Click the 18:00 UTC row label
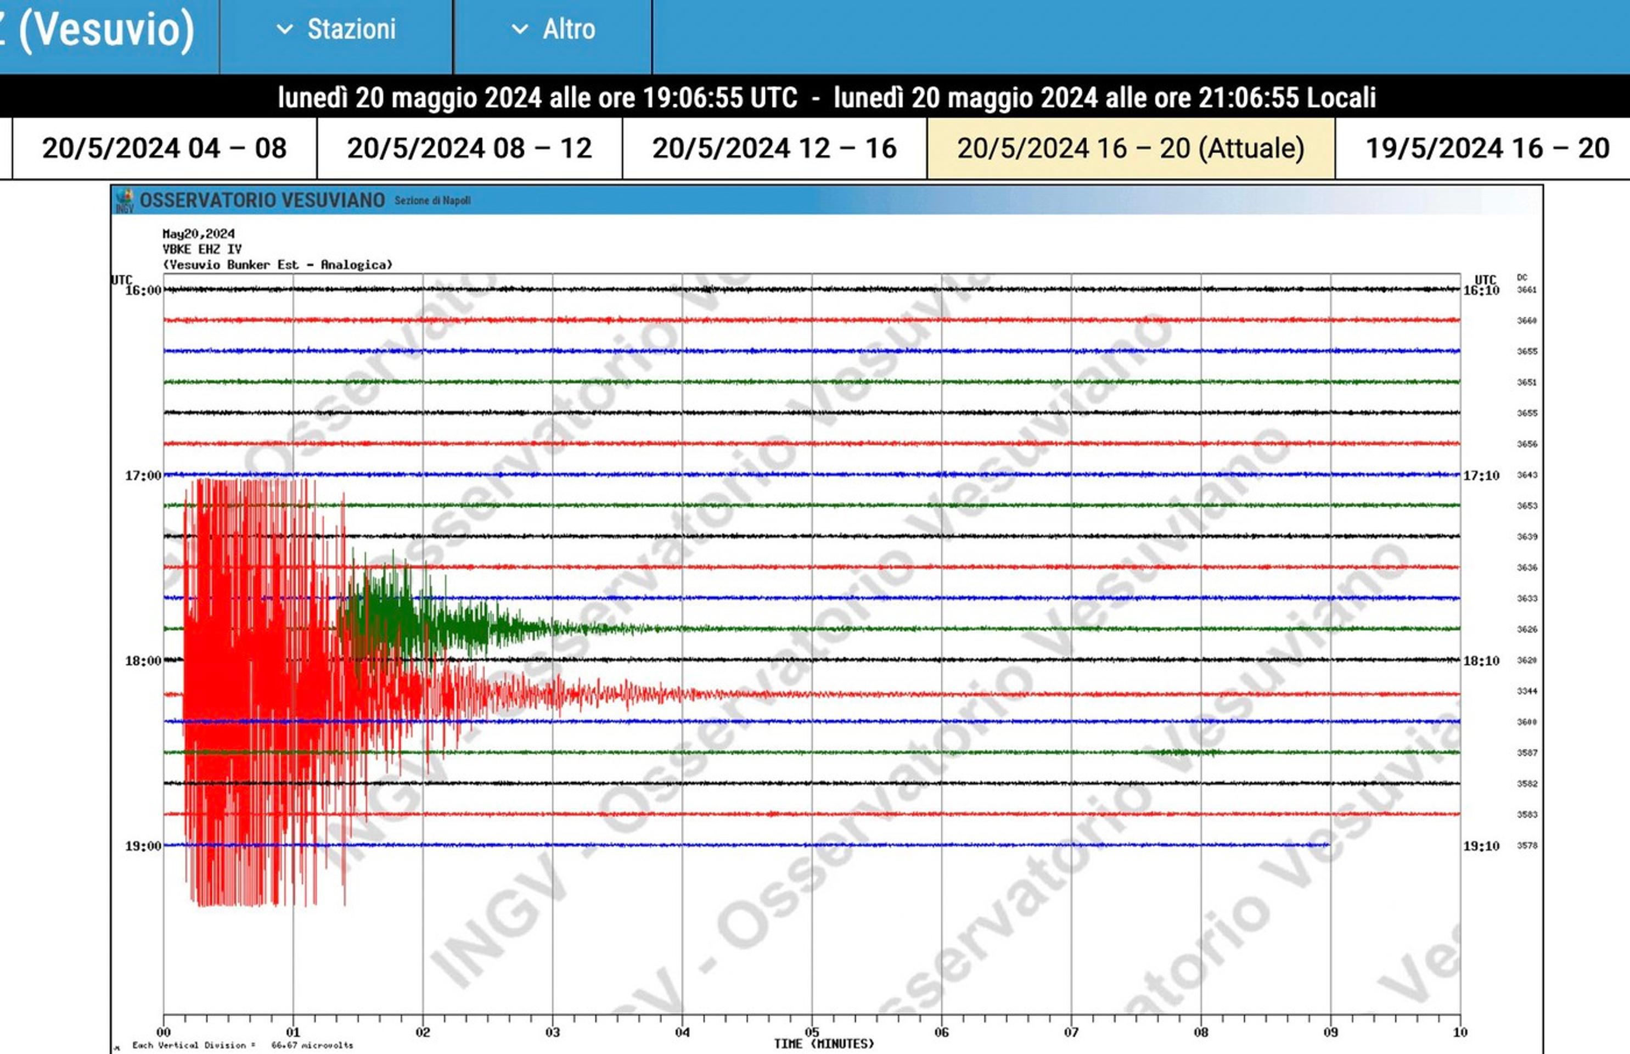Viewport: 1630px width, 1054px height. [x=143, y=661]
